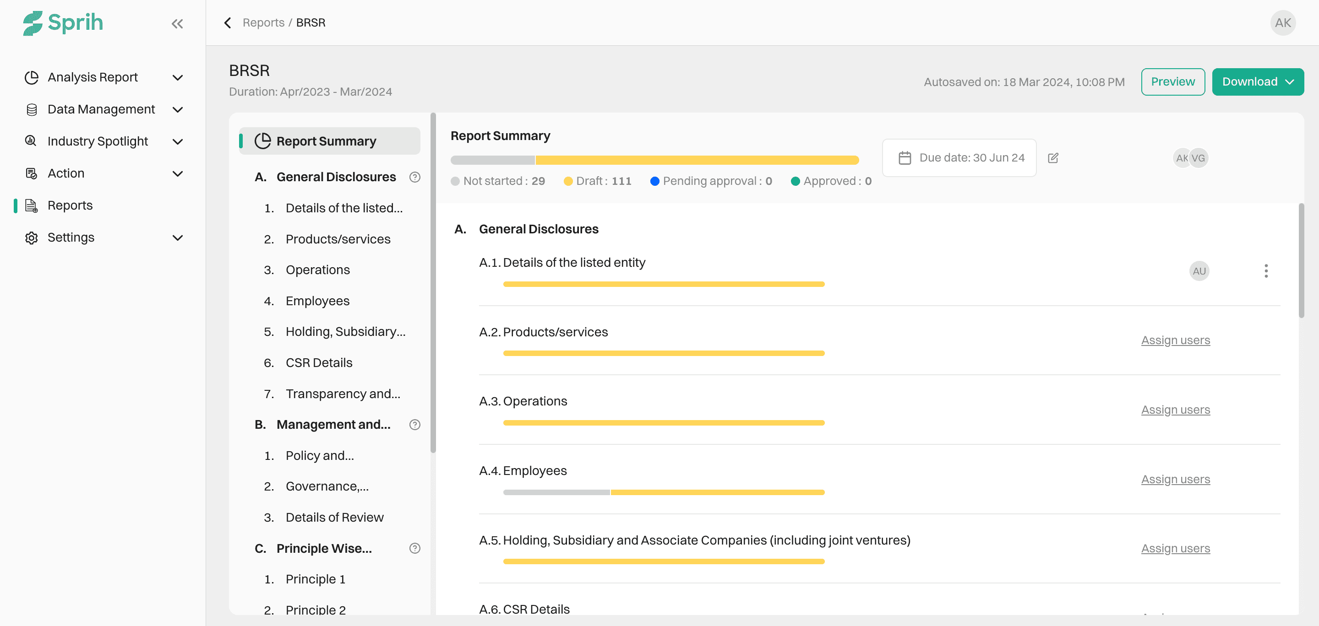1319x626 pixels.
Task: Click the Sprih logo
Action: click(63, 23)
